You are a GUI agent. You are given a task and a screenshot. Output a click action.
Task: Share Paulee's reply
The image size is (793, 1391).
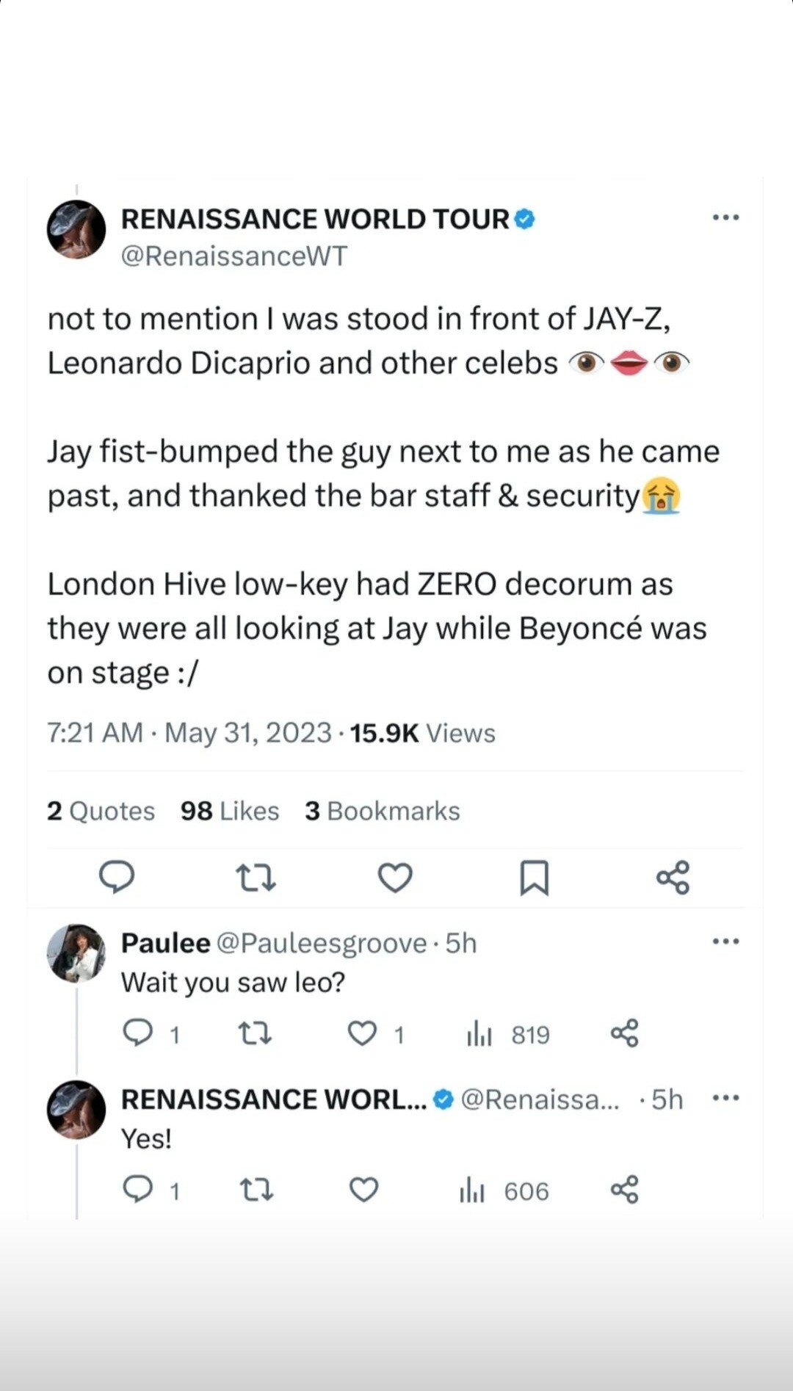coord(624,1033)
